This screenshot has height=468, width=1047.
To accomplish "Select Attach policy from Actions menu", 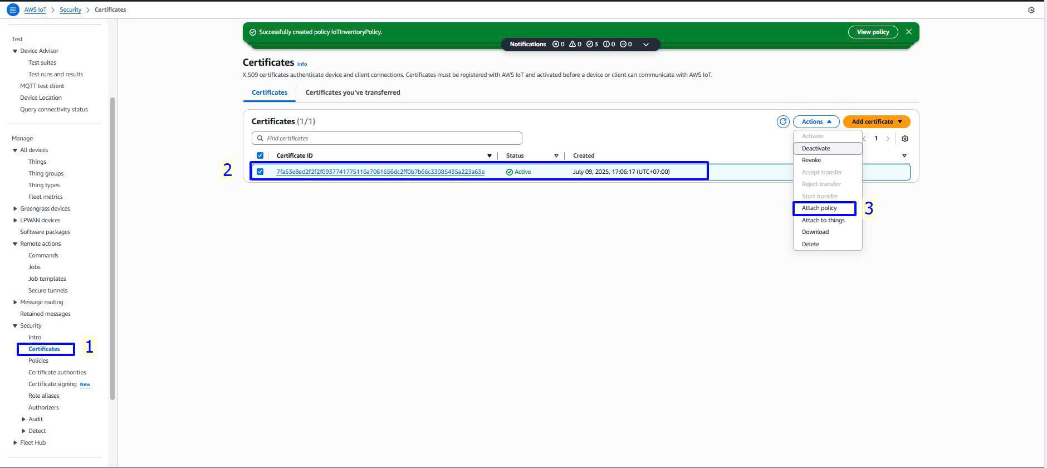I will [x=819, y=208].
